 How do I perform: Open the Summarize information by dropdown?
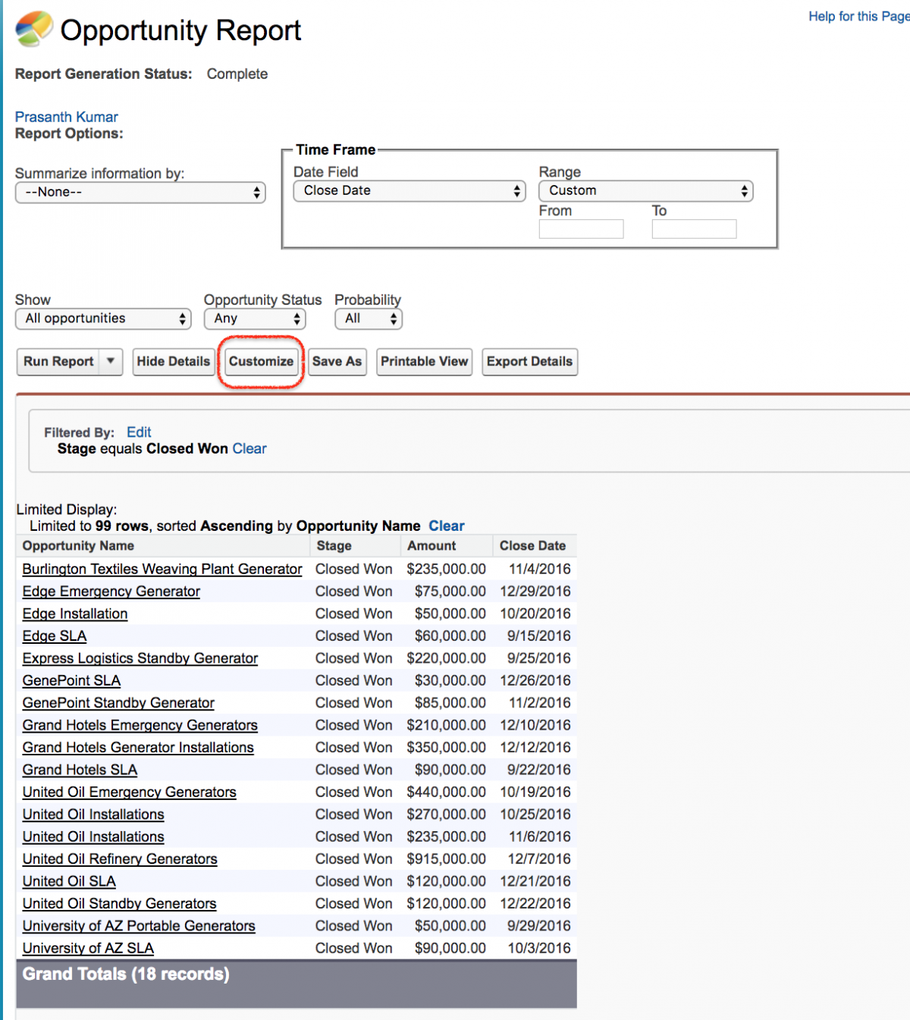[140, 192]
